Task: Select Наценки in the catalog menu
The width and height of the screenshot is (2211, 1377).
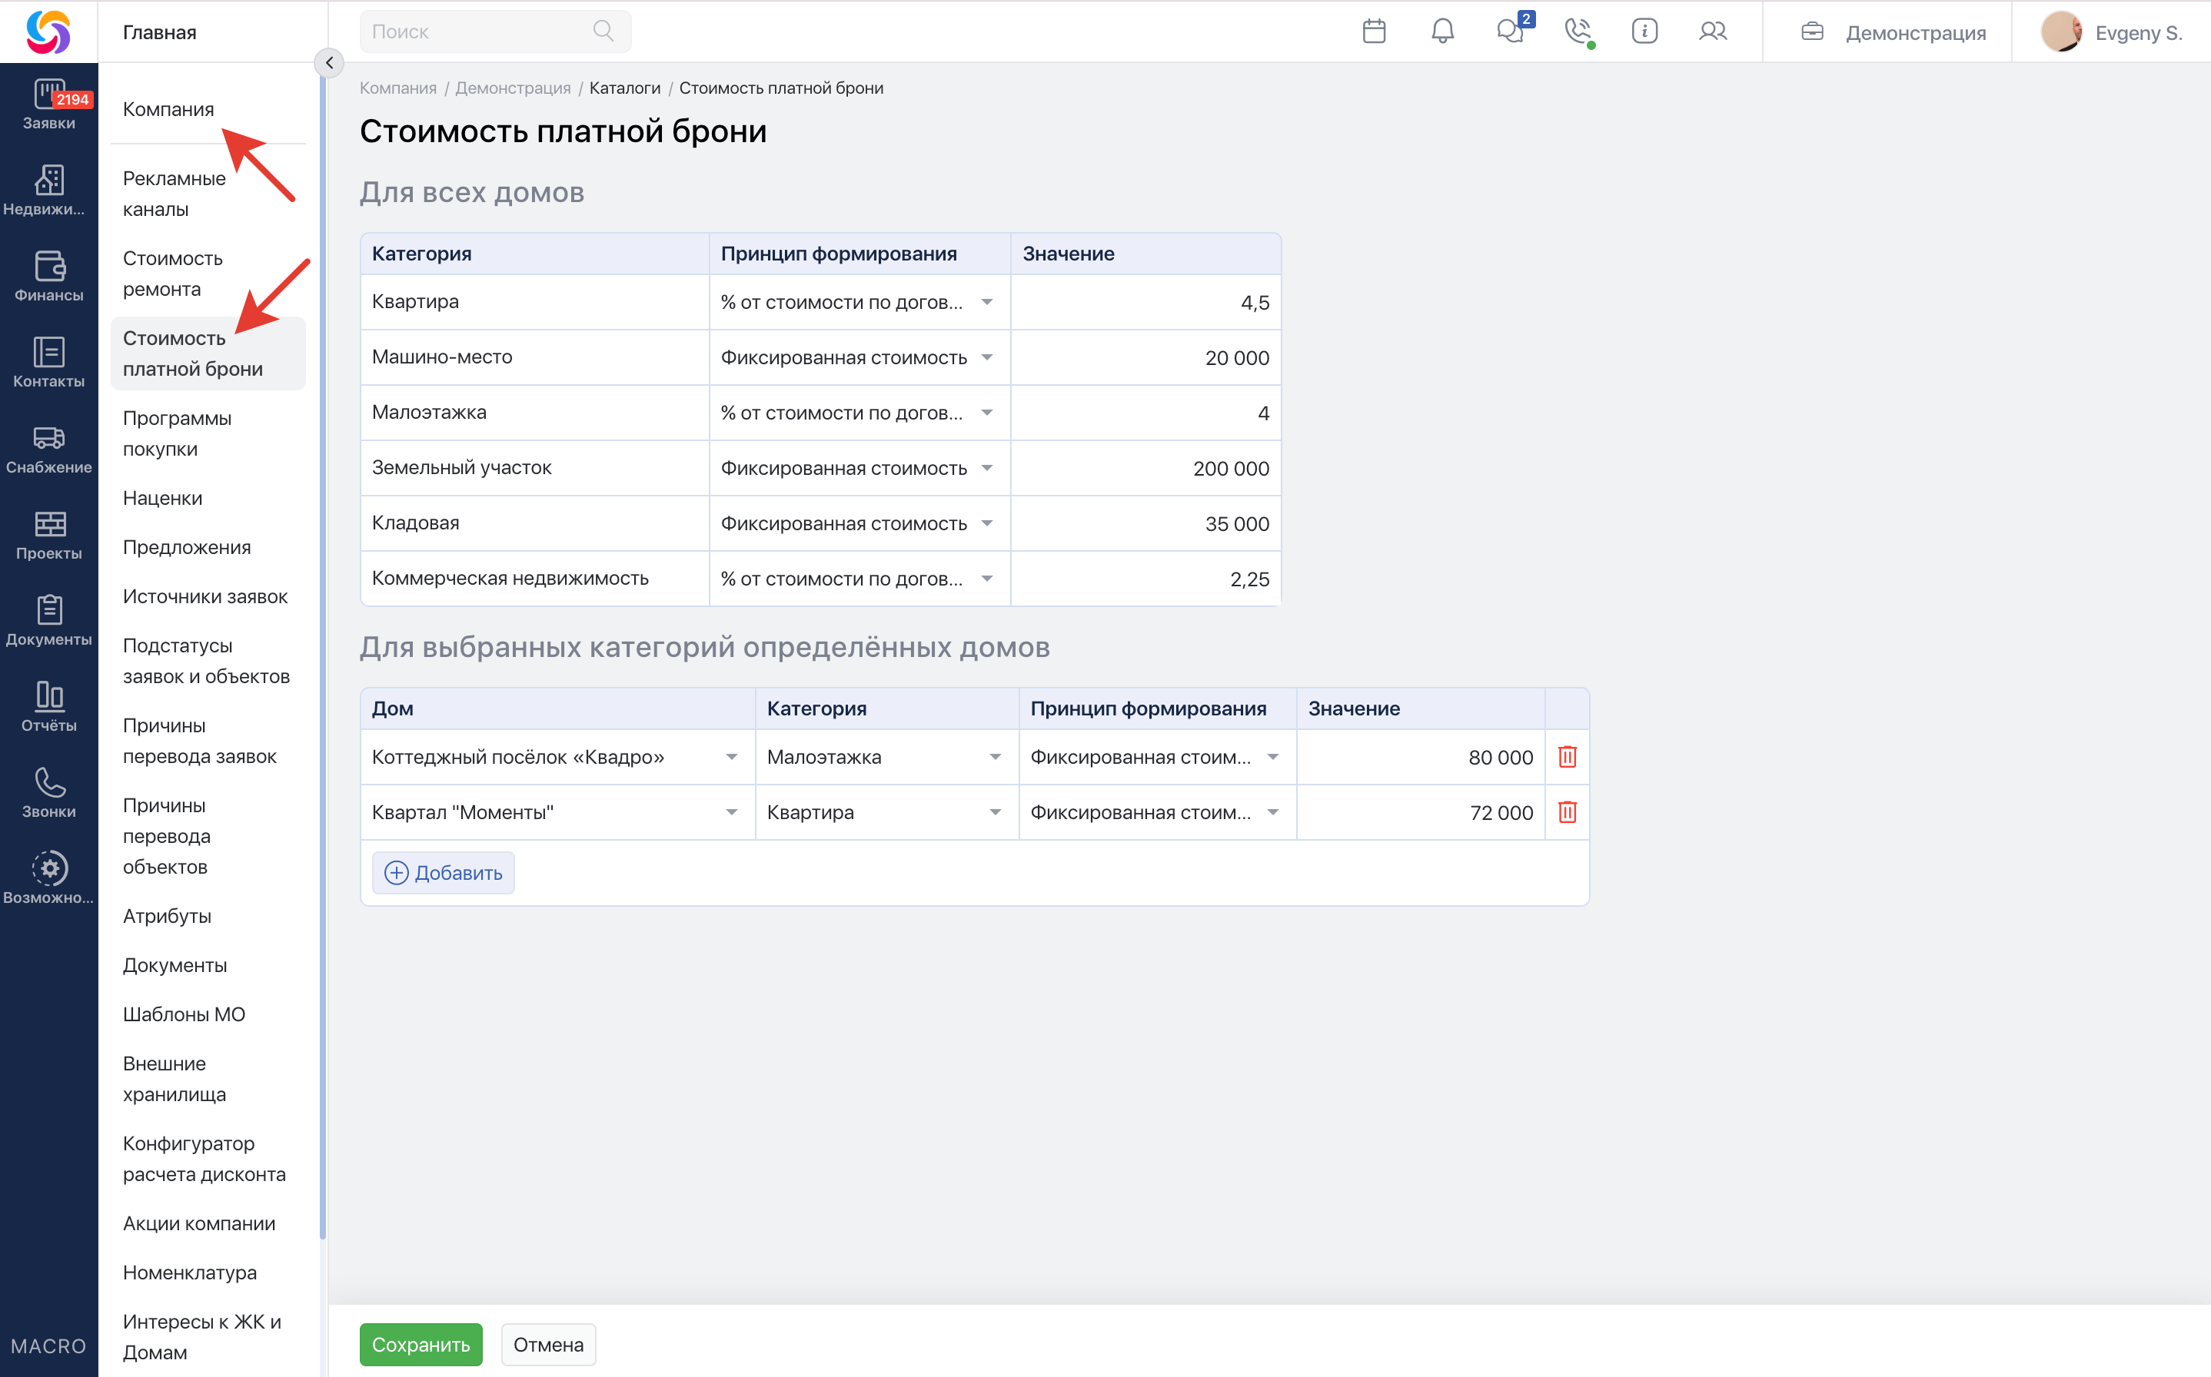Action: 163,498
